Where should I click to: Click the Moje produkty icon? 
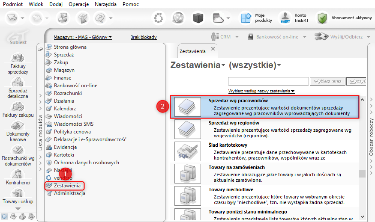click(246, 18)
